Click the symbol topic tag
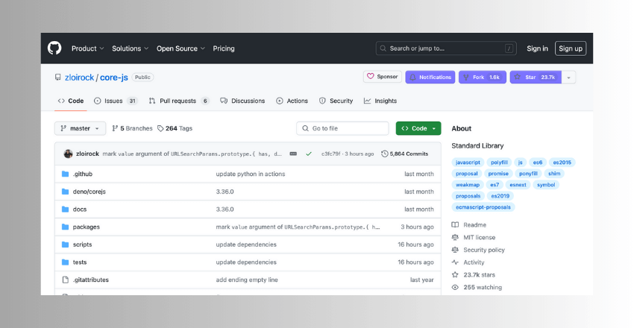Image resolution: width=634 pixels, height=328 pixels. (x=546, y=185)
